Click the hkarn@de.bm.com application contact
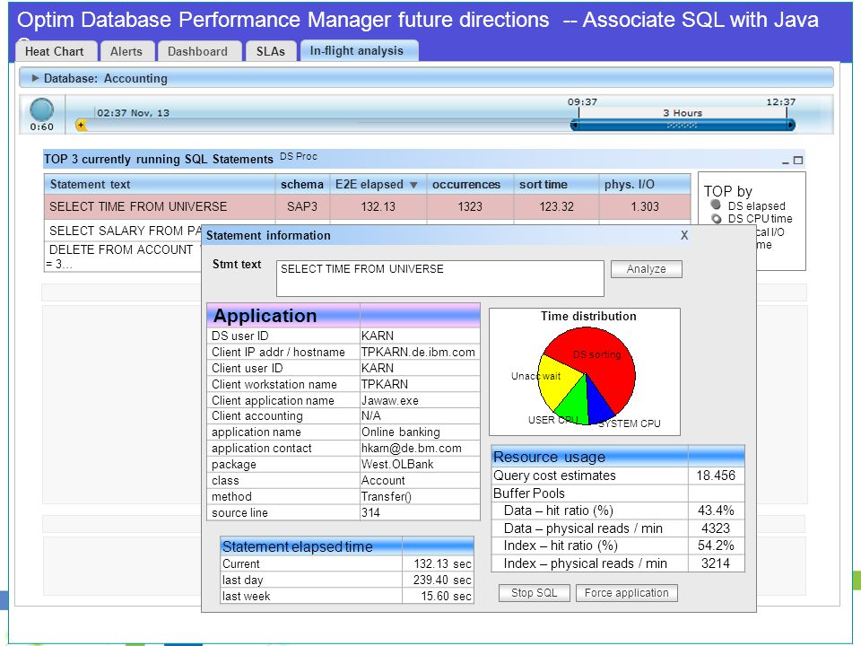Viewport: 861px width, 646px height. point(412,449)
